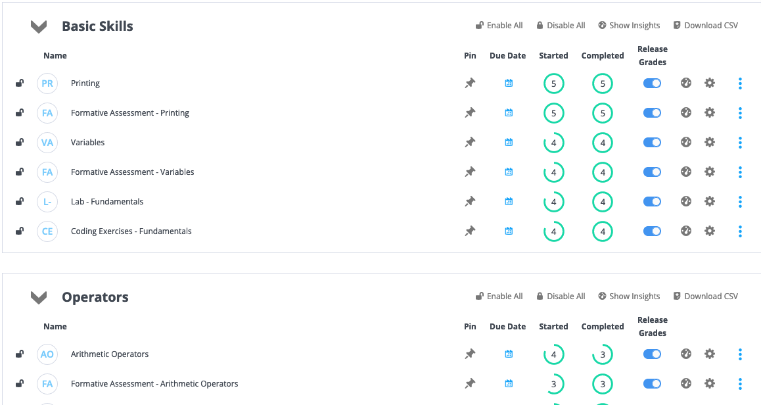The width and height of the screenshot is (761, 405).
Task: Set due date for Formative Assessment - Arithmetic Operators
Action: (509, 384)
